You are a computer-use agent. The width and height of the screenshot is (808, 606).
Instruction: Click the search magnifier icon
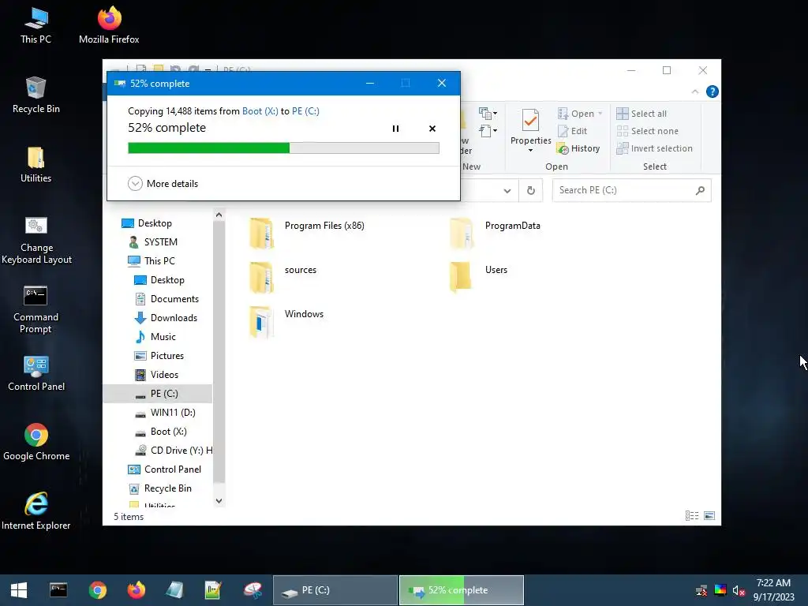(700, 190)
